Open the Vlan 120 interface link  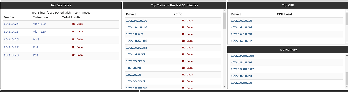click(39, 32)
